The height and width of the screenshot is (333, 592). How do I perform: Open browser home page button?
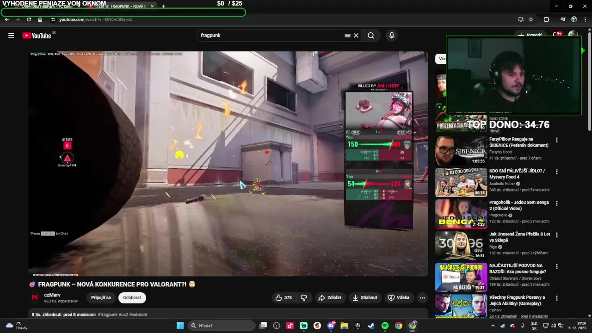[x=40, y=19]
